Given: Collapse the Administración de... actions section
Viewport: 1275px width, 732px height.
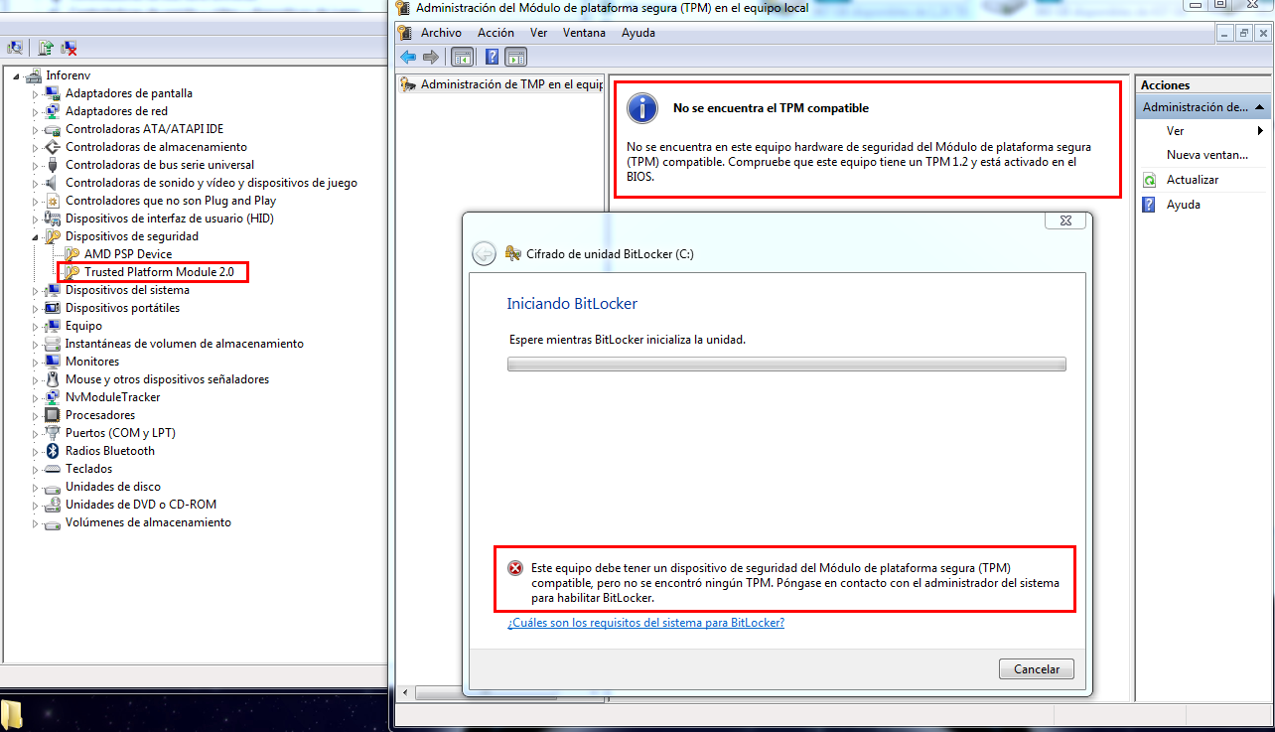Looking at the screenshot, I should (x=1259, y=107).
